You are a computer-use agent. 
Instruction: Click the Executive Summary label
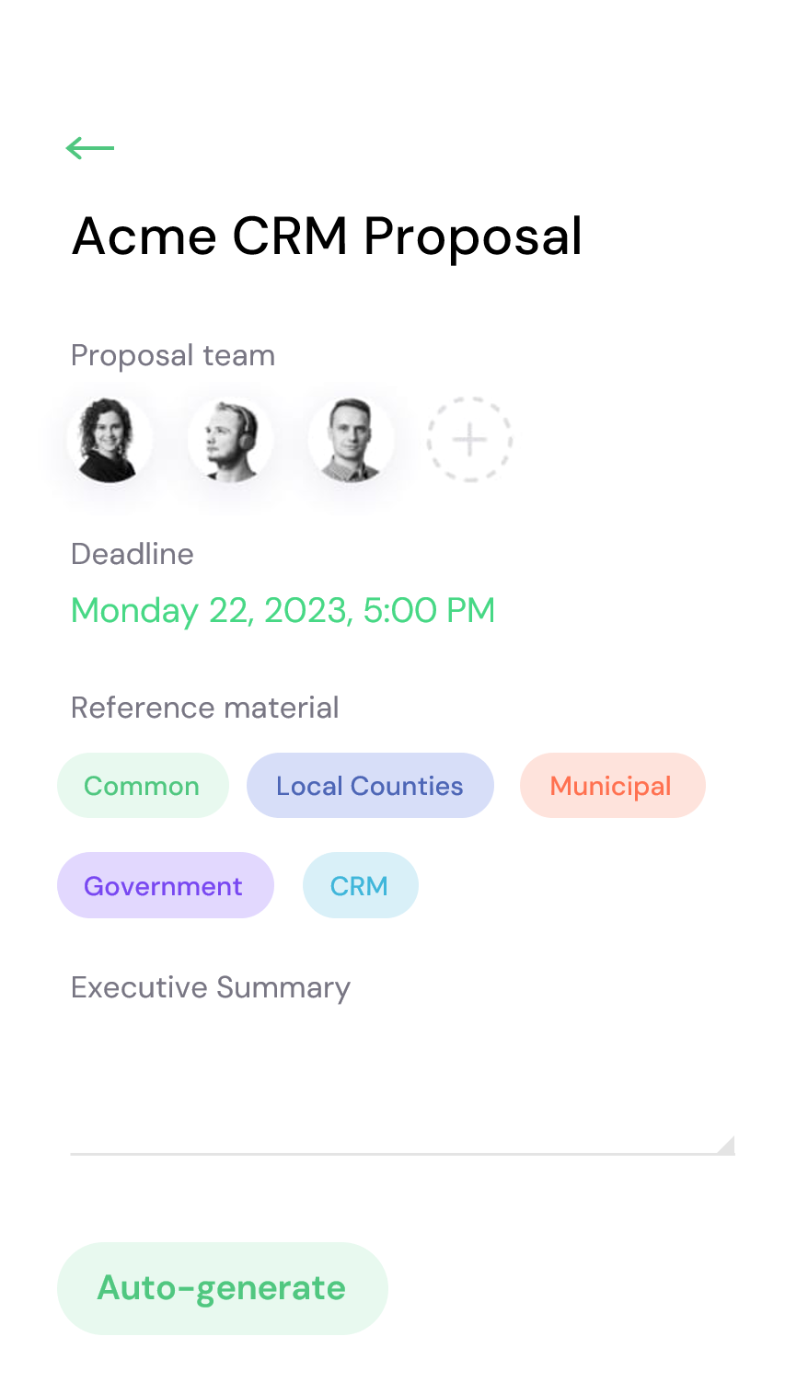(211, 987)
